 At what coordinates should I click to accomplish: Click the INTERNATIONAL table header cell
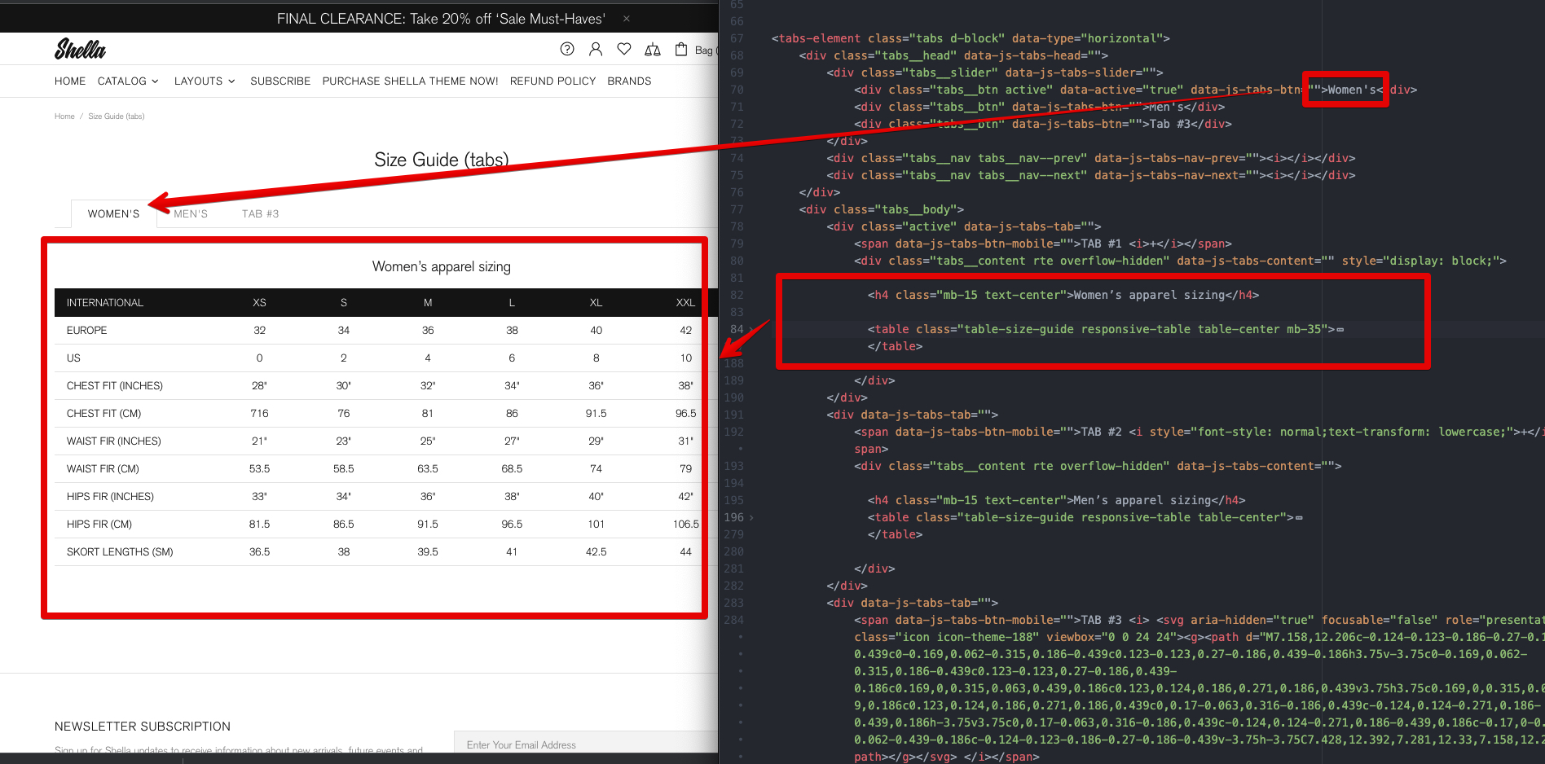point(105,302)
